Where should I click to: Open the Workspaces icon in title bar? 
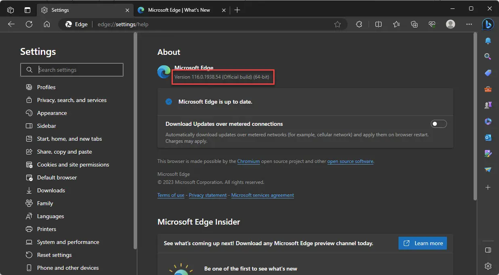coord(11,10)
